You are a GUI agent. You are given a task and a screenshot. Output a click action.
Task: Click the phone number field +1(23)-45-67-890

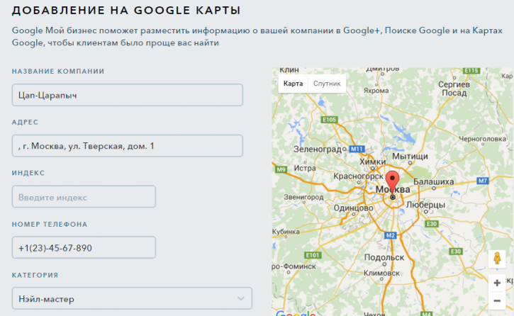tap(84, 247)
